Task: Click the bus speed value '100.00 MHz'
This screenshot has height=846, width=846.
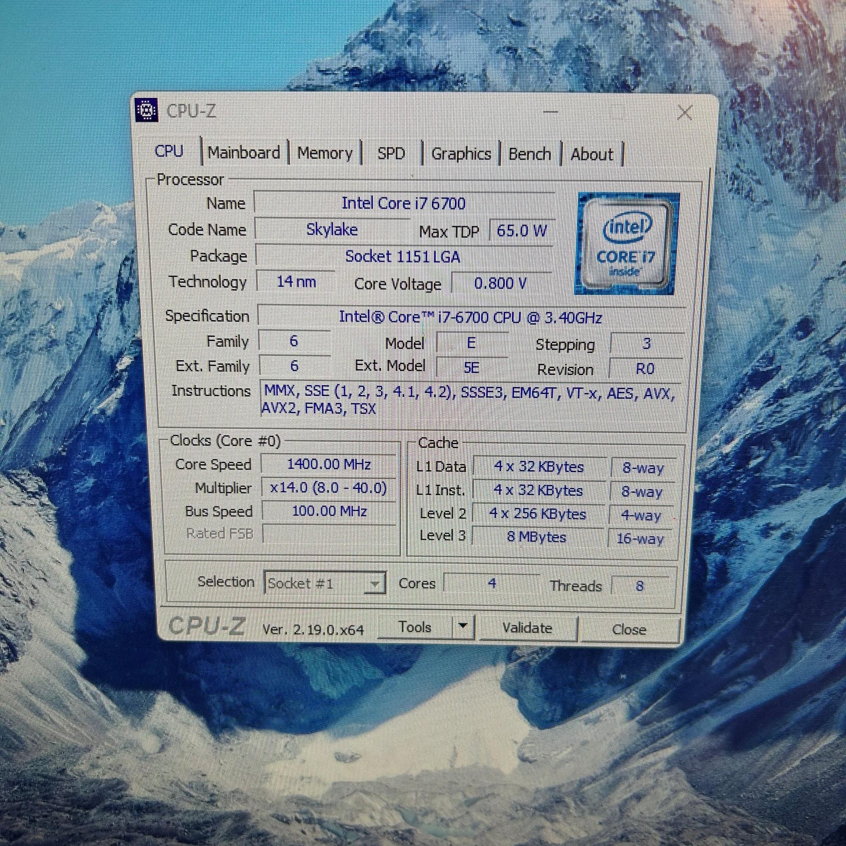Action: [329, 511]
